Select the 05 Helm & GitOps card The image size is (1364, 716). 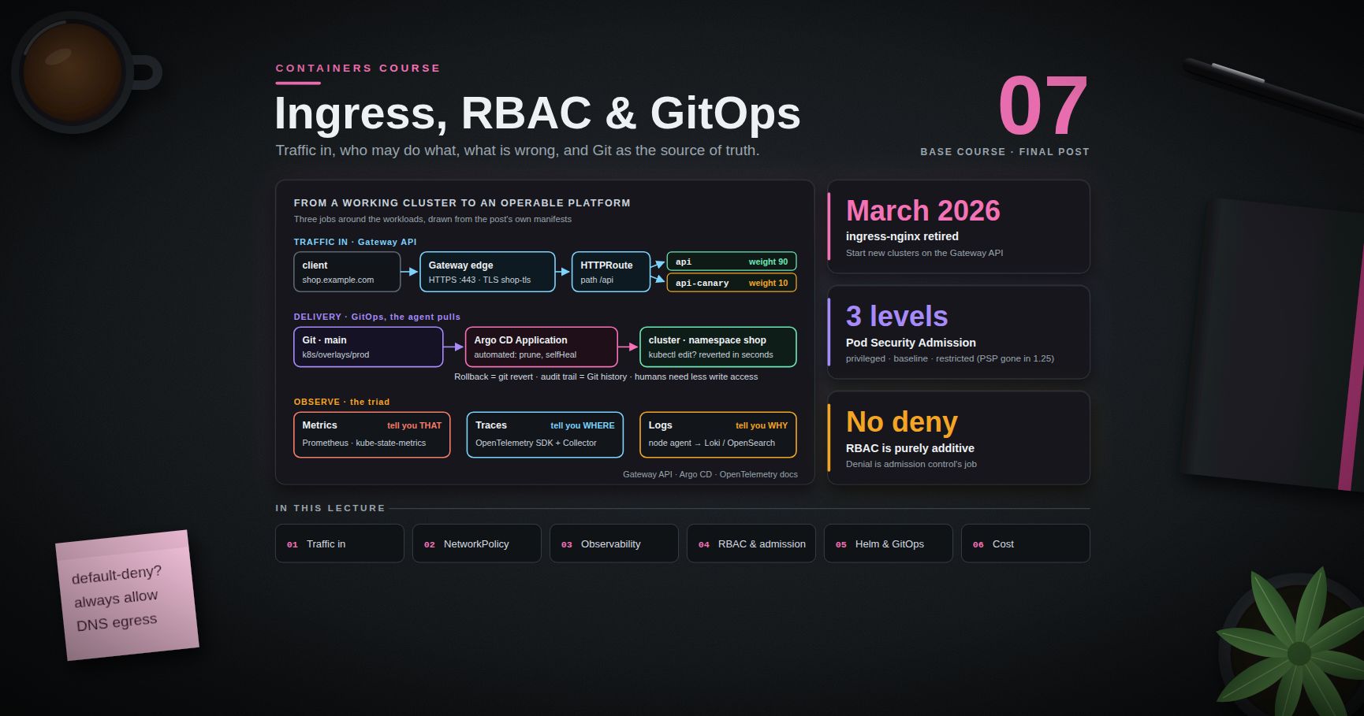point(888,543)
